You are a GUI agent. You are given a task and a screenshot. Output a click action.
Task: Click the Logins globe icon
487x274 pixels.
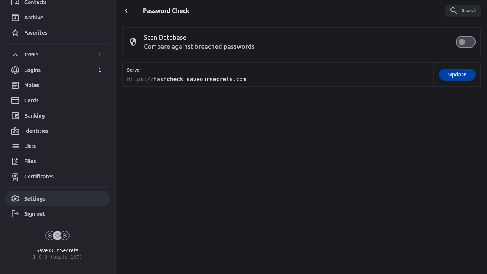pos(15,70)
